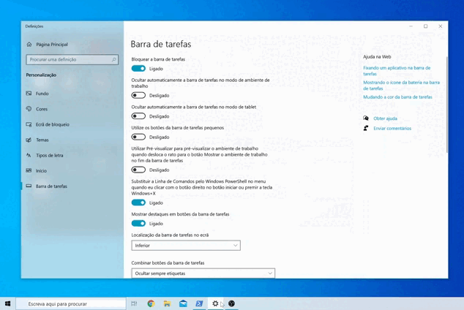Open link Mudando a cor da barra
The image size is (464, 310).
pyautogui.click(x=397, y=97)
